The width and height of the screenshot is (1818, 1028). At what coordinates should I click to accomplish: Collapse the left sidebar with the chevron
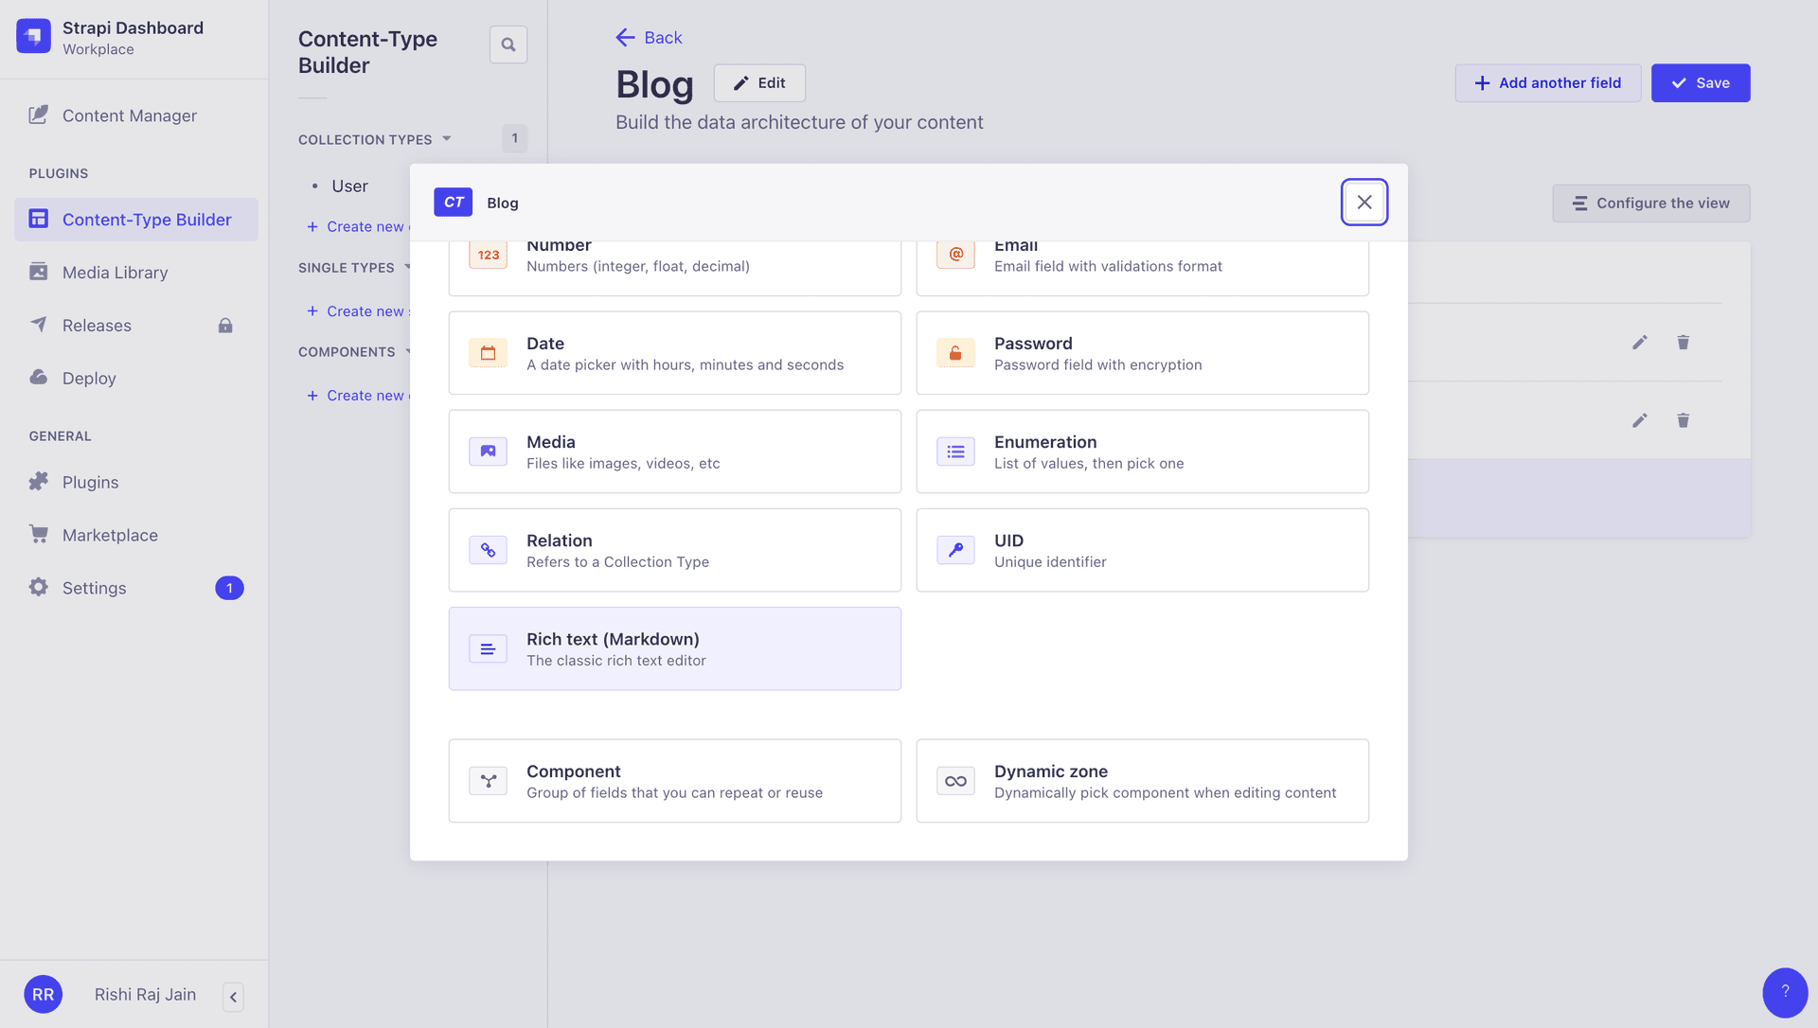pos(233,997)
